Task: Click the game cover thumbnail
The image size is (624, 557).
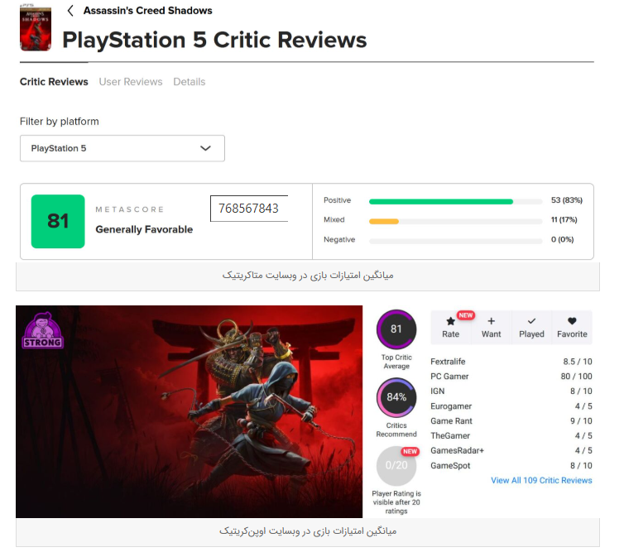Action: [36, 28]
